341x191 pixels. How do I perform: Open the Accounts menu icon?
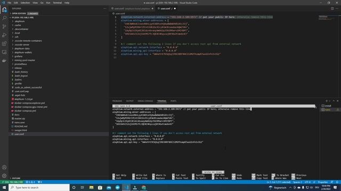click(4, 167)
